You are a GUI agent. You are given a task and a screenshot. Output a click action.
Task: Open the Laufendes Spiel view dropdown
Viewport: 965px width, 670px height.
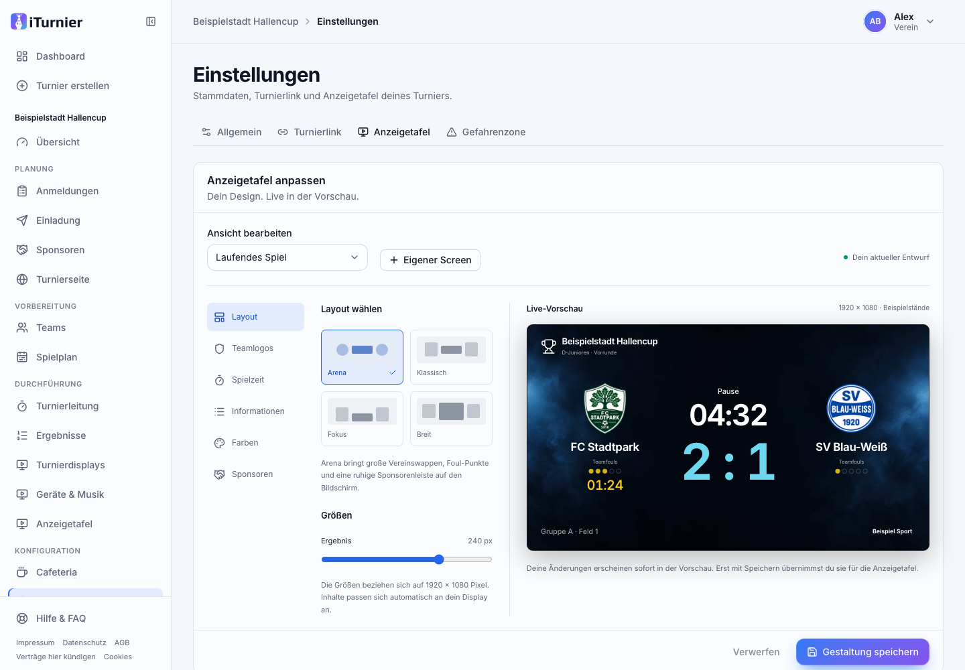(287, 257)
